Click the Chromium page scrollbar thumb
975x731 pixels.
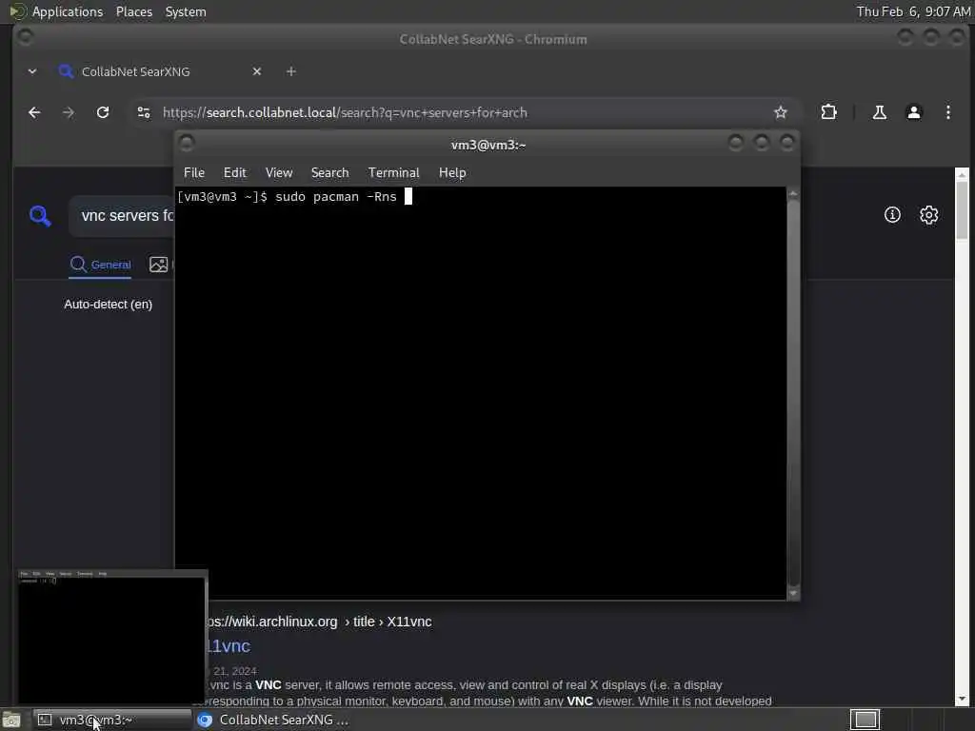pos(962,210)
